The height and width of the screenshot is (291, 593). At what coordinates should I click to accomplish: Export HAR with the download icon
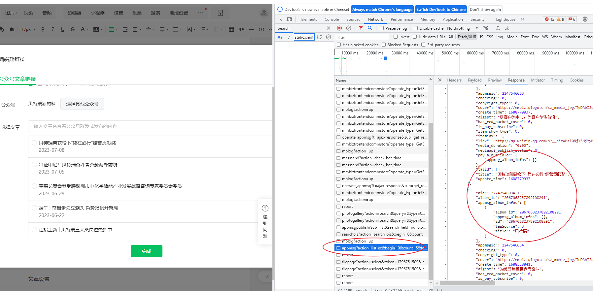click(507, 28)
